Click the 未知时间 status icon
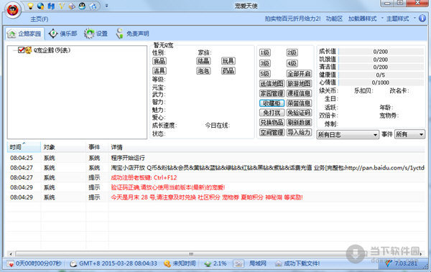 (x=167, y=264)
